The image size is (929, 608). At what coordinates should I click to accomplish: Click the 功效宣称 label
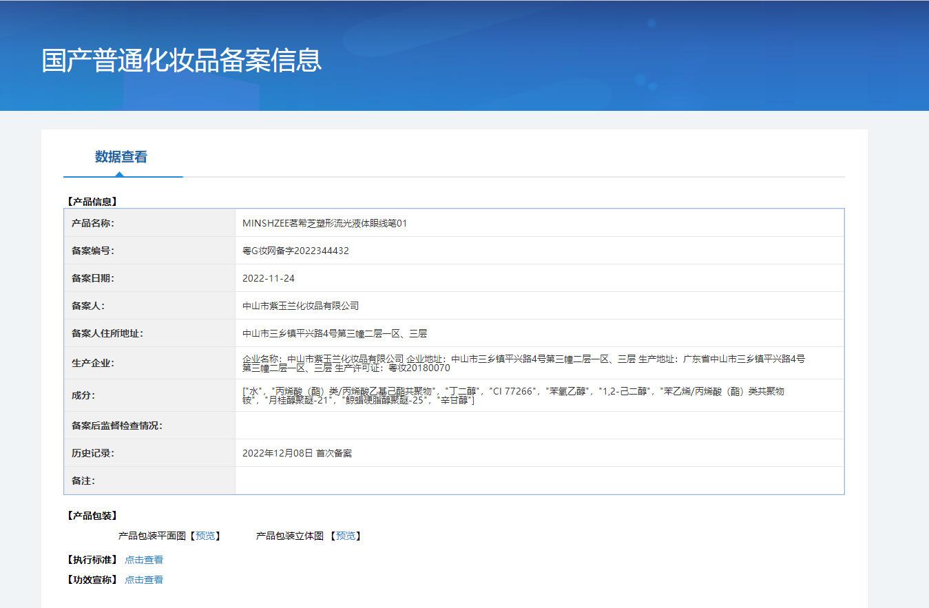coord(92,580)
